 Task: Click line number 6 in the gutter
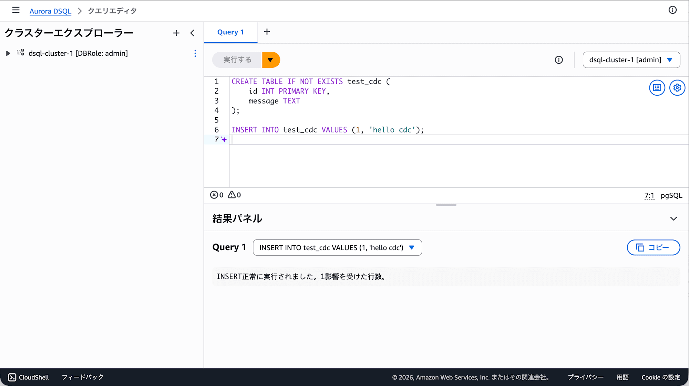[x=216, y=130]
